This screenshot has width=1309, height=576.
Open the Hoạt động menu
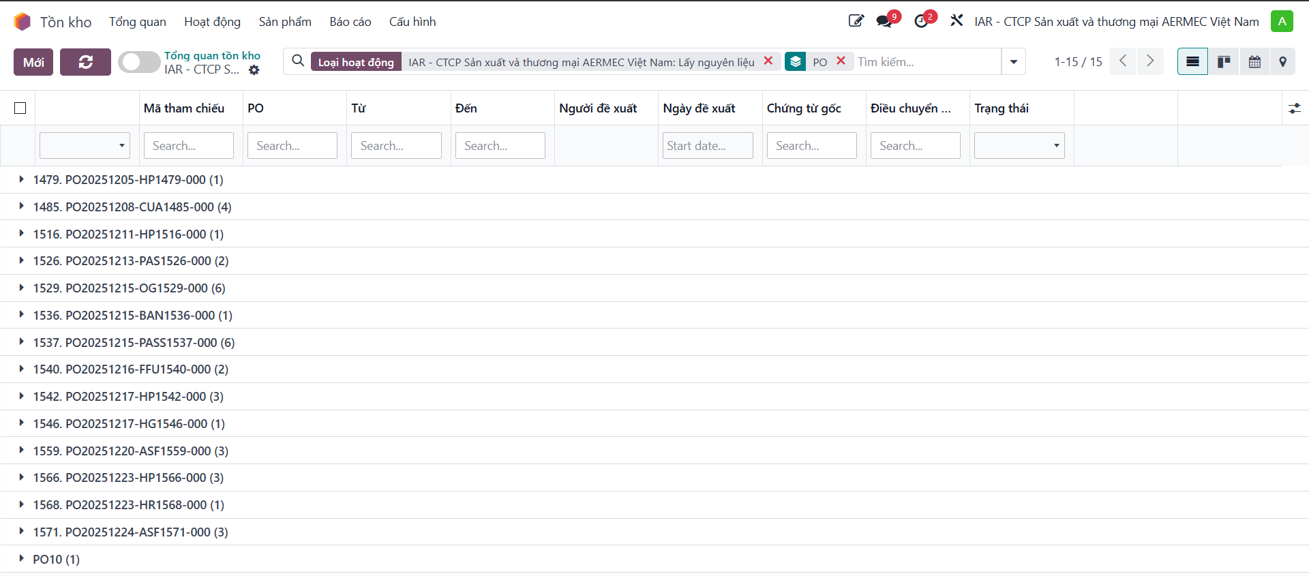click(212, 22)
